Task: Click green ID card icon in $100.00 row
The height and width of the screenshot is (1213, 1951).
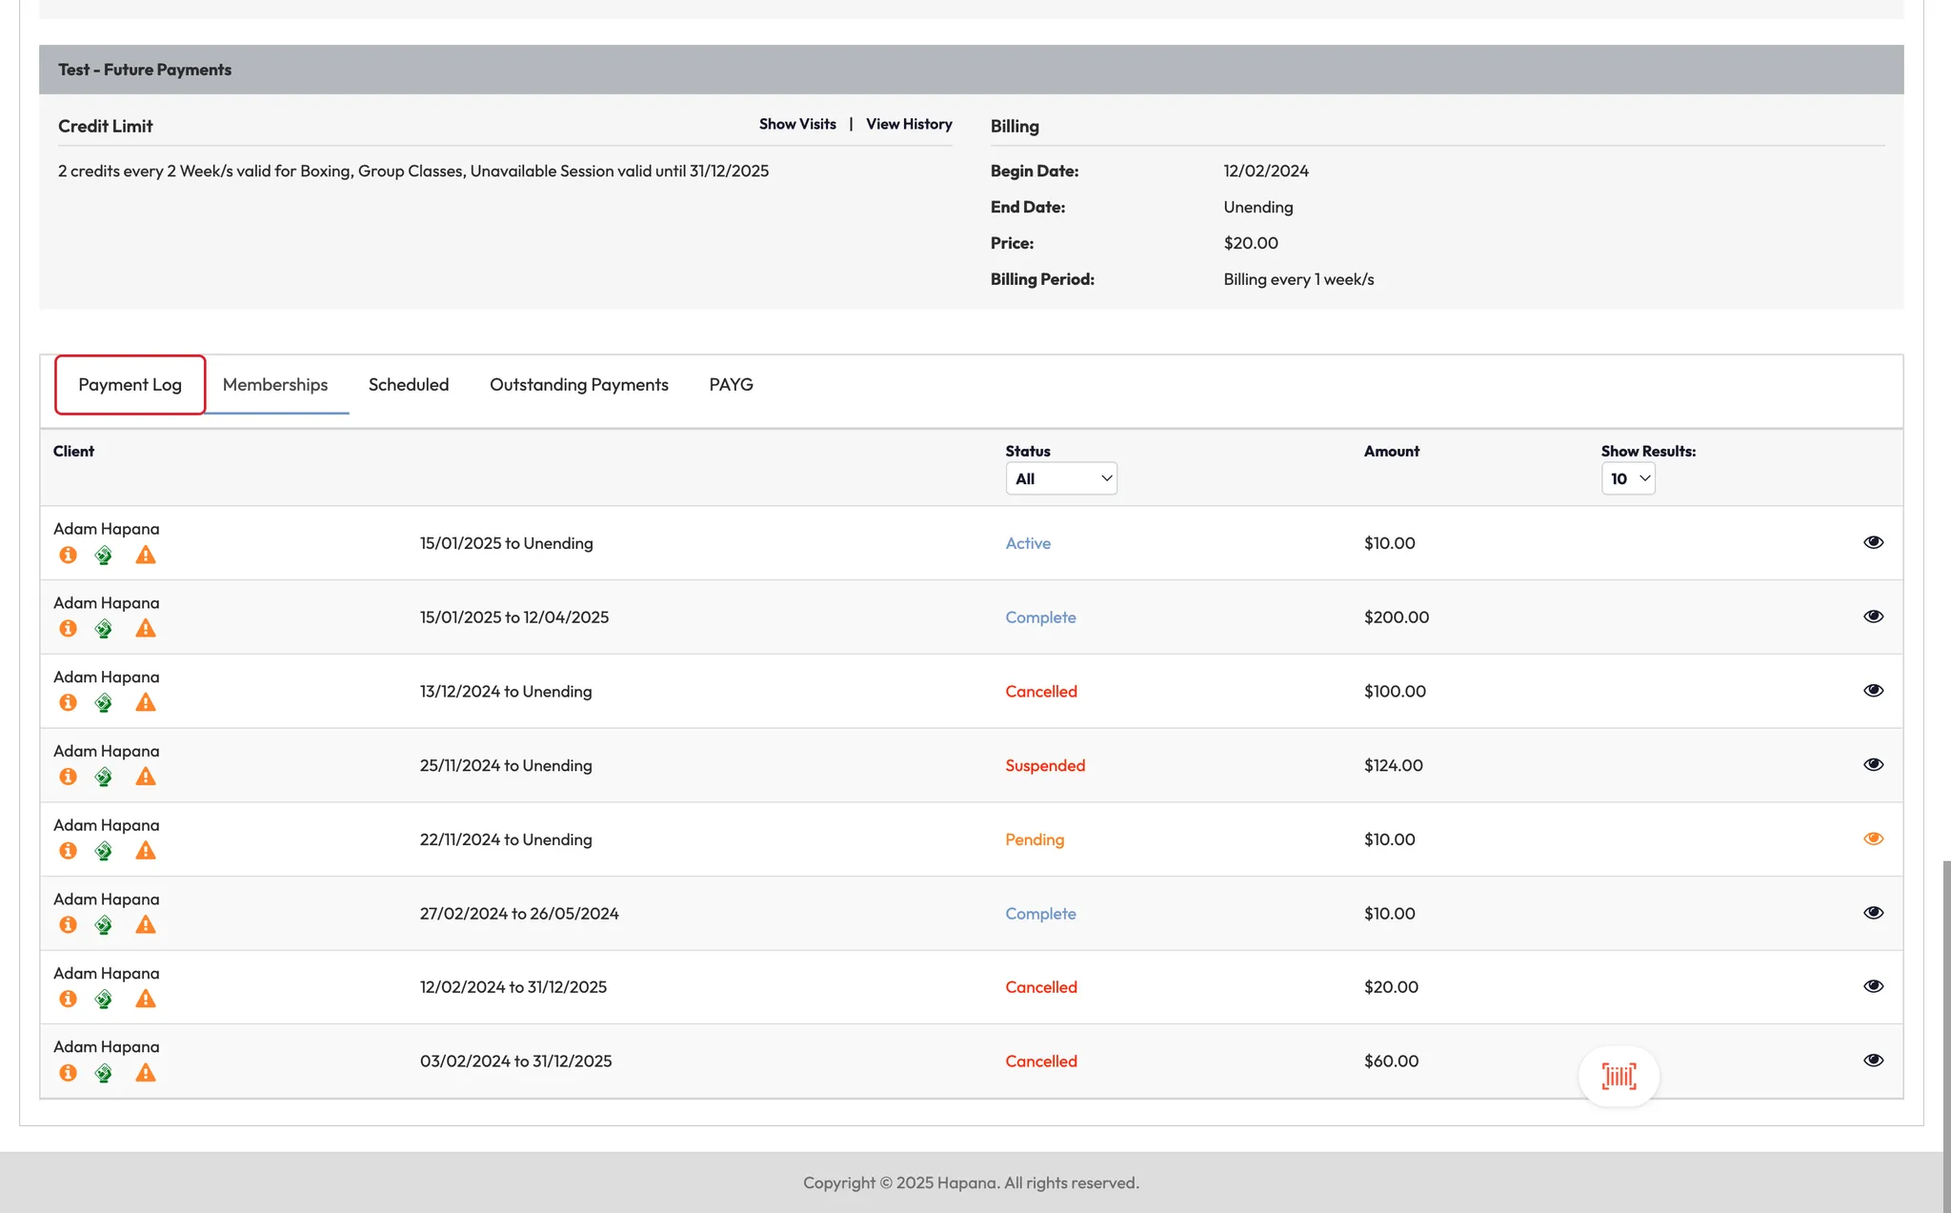Action: point(104,703)
